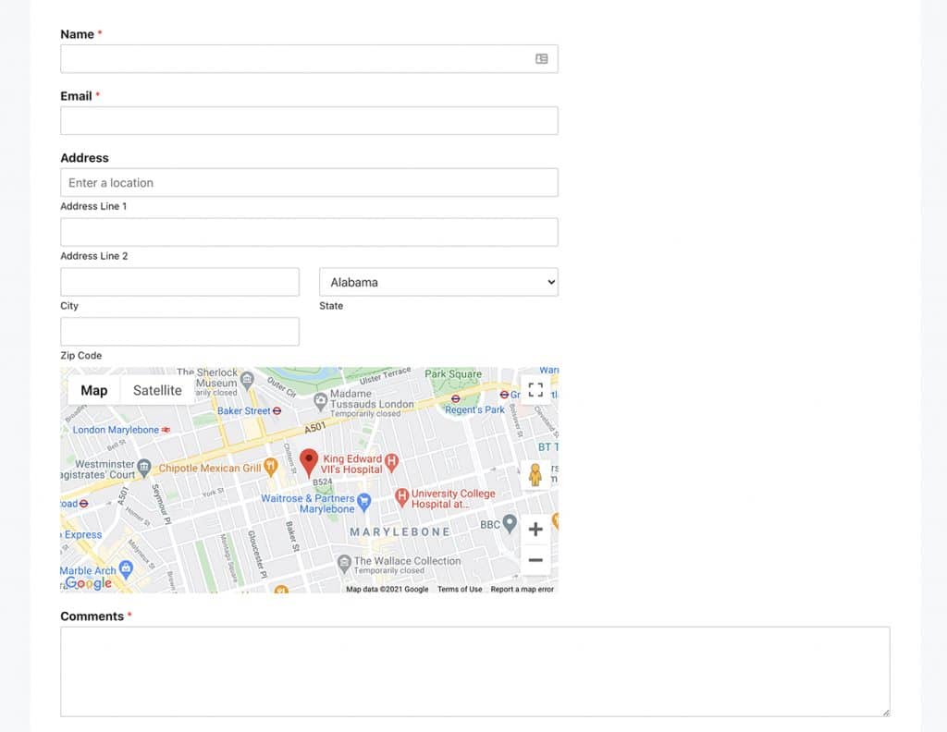Switch the map to Satellite view
Screen dimensions: 947x732
click(x=156, y=389)
